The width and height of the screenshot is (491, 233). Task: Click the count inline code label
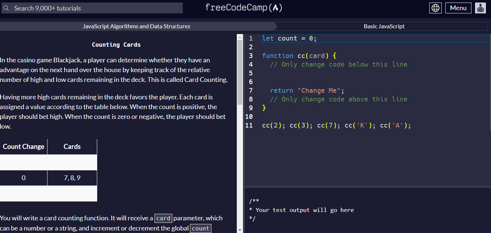[201, 228]
